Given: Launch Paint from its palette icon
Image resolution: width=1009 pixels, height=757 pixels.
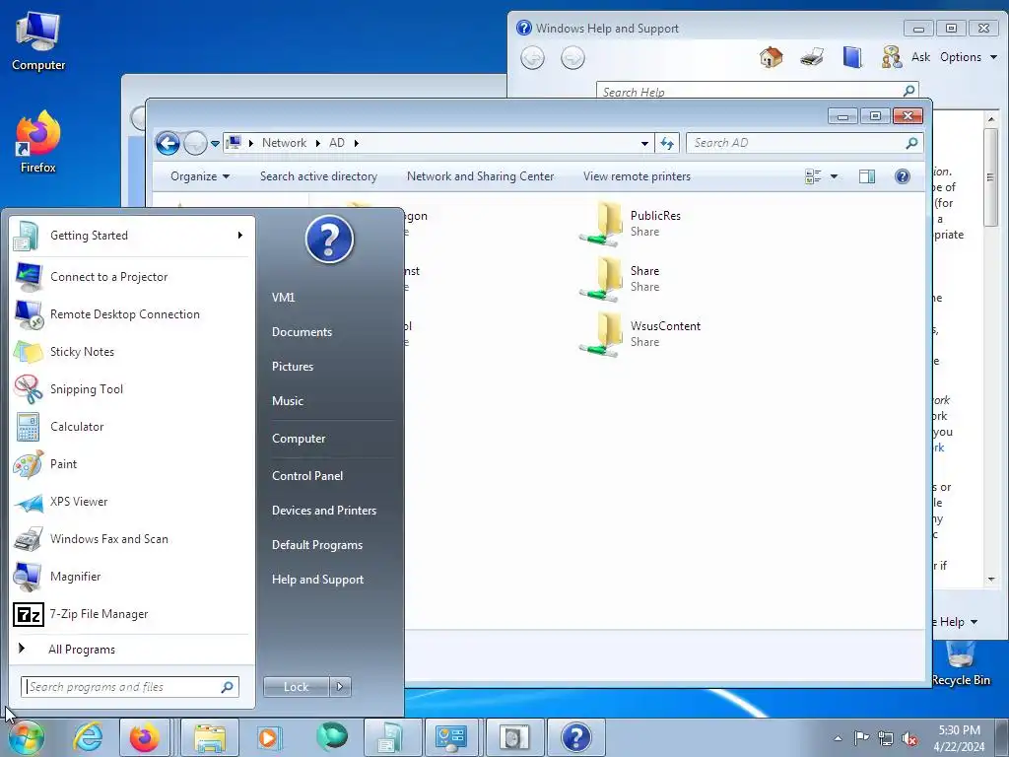Looking at the screenshot, I should 28,464.
